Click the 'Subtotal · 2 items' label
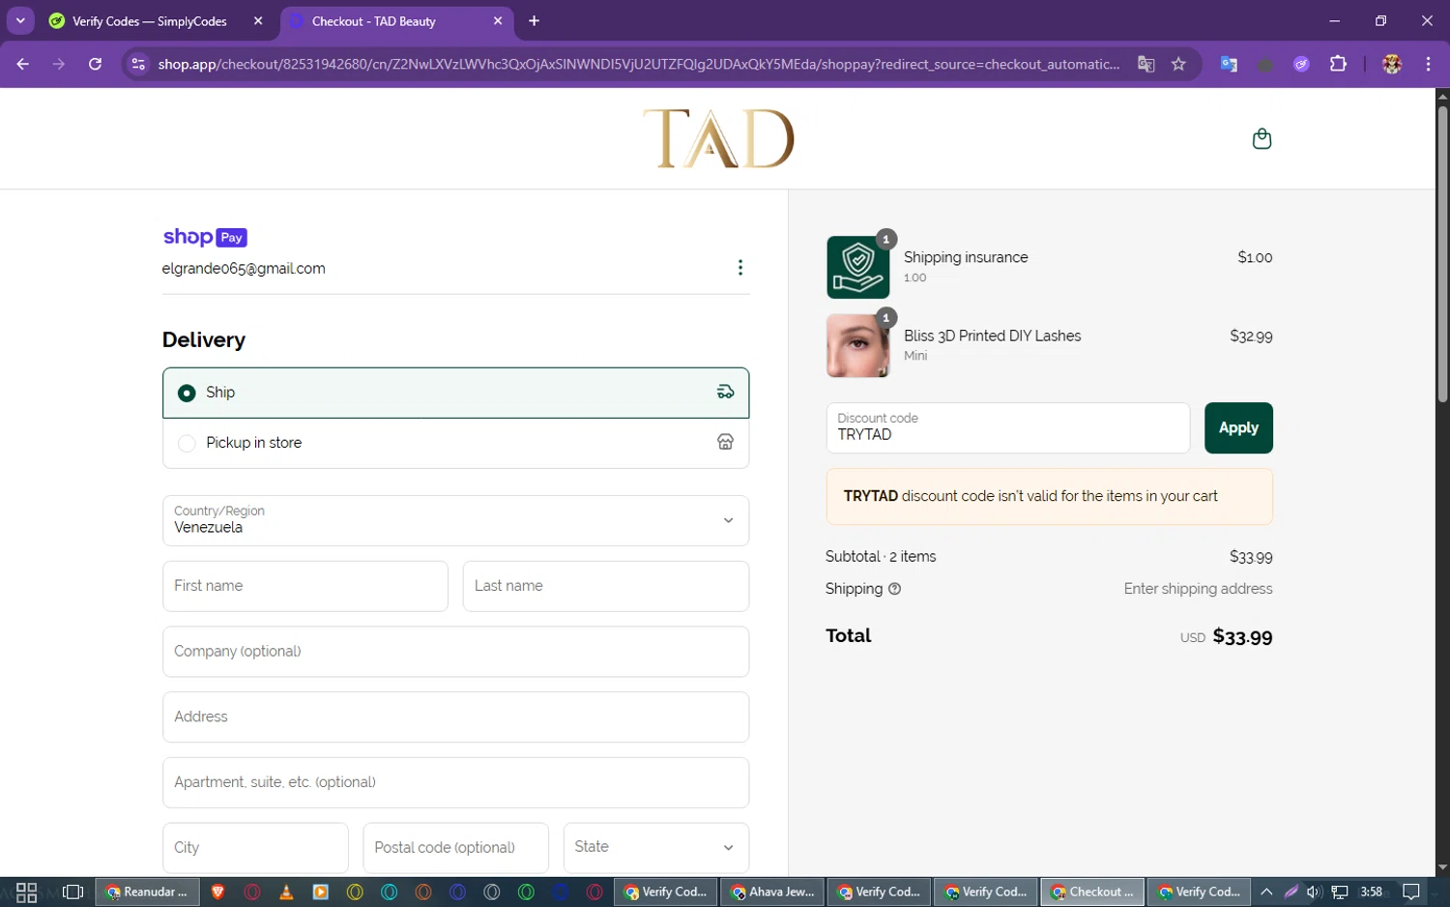The height and width of the screenshot is (907, 1450). tap(881, 557)
